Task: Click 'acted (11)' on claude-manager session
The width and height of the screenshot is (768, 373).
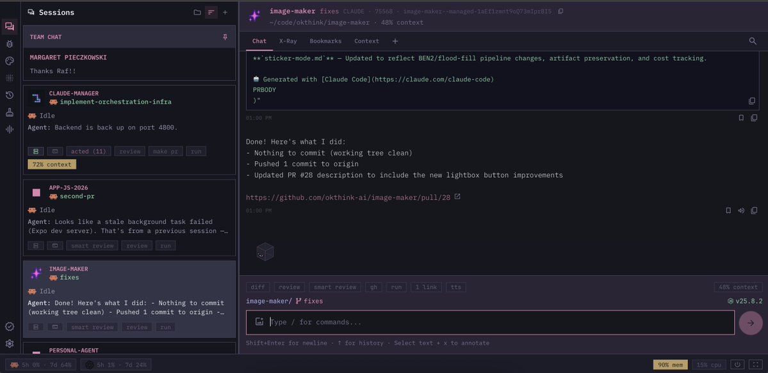Action: (x=88, y=151)
